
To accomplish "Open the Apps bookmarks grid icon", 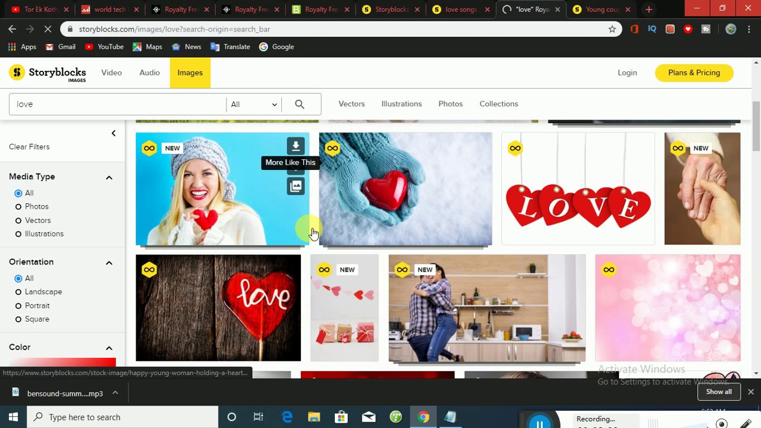I will pyautogui.click(x=22, y=47).
